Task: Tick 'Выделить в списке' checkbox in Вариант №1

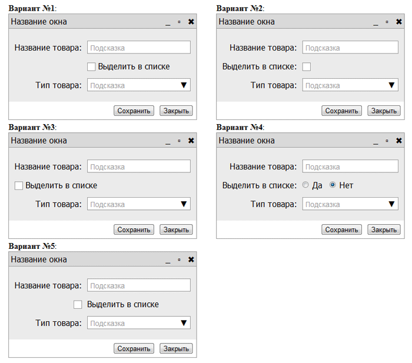Action: (x=91, y=66)
